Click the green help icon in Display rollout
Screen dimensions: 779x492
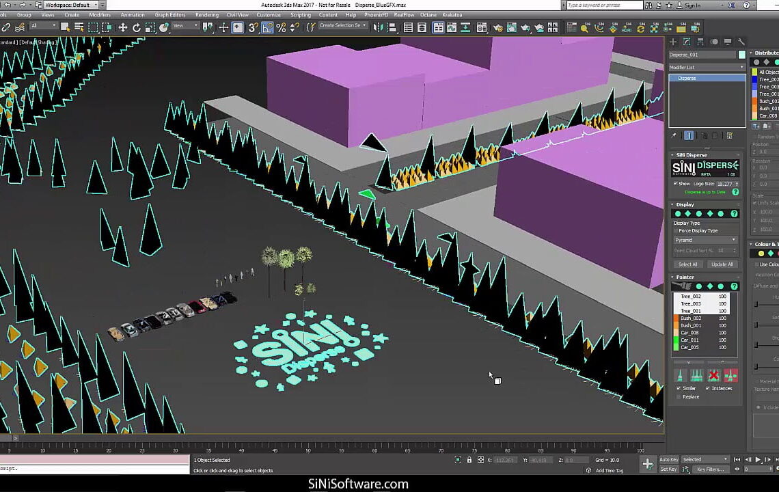[735, 214]
